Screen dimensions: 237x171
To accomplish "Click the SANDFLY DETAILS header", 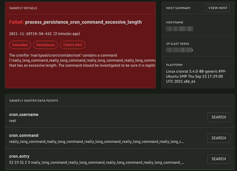I will [23, 8].
